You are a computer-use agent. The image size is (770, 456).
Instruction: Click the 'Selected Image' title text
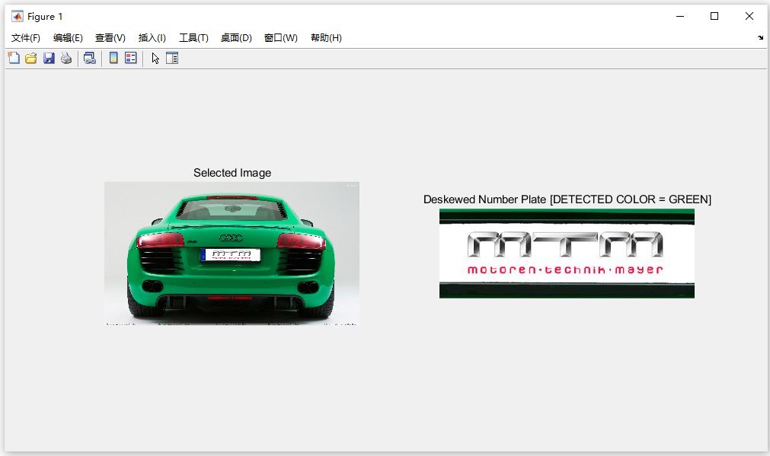[x=232, y=173]
